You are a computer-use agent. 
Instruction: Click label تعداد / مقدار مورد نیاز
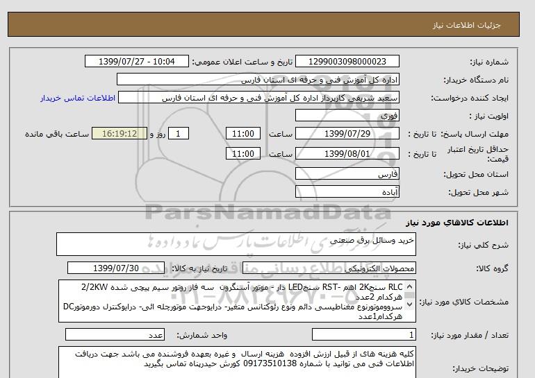(470, 336)
